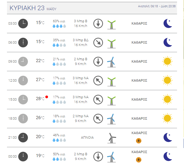
Task: Click the red max-temperature dot at 15:00
Action: (x=47, y=97)
